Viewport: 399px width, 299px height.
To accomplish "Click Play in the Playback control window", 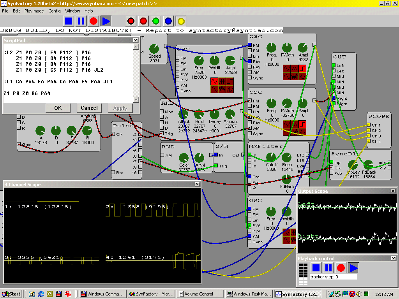I will 353,268.
